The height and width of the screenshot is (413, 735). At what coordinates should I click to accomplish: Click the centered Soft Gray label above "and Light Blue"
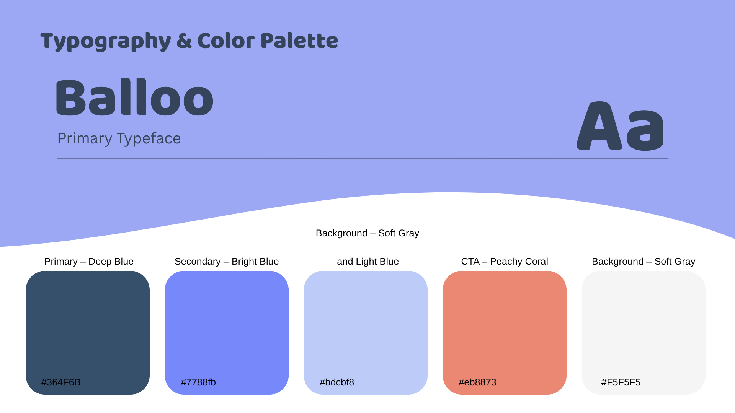tap(367, 233)
